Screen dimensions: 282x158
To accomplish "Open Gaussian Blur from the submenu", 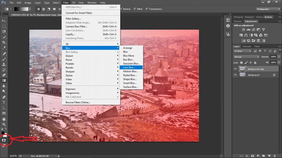I will point(131,63).
